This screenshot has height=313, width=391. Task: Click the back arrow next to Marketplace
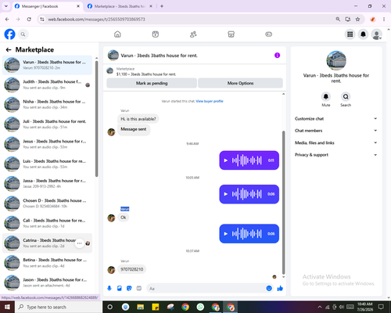pos(9,49)
